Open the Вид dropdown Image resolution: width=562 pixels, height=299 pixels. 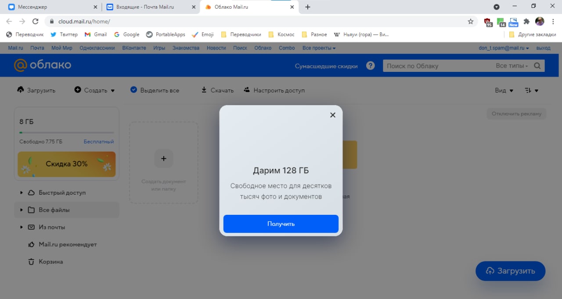504,90
